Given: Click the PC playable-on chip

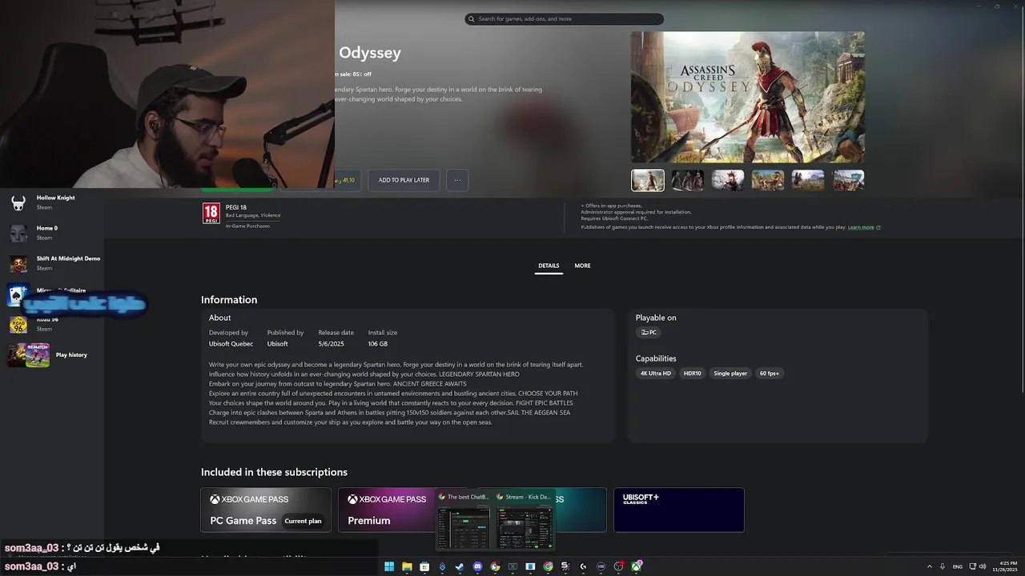Looking at the screenshot, I should (649, 332).
